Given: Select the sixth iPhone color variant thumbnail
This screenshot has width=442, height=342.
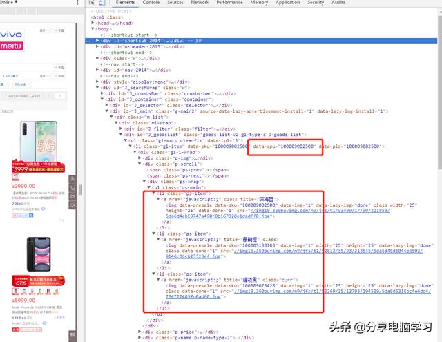Looking at the screenshot, I should point(57,292).
